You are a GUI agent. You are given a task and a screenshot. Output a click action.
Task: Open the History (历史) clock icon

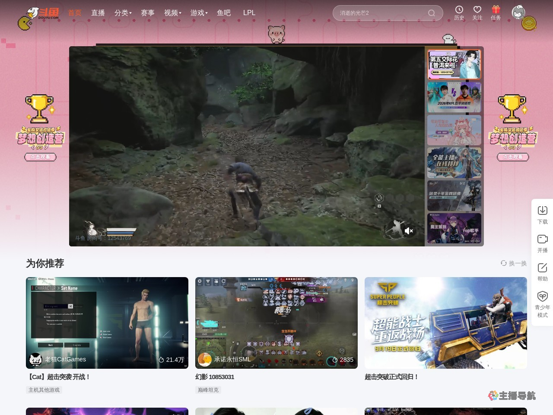[x=459, y=10]
